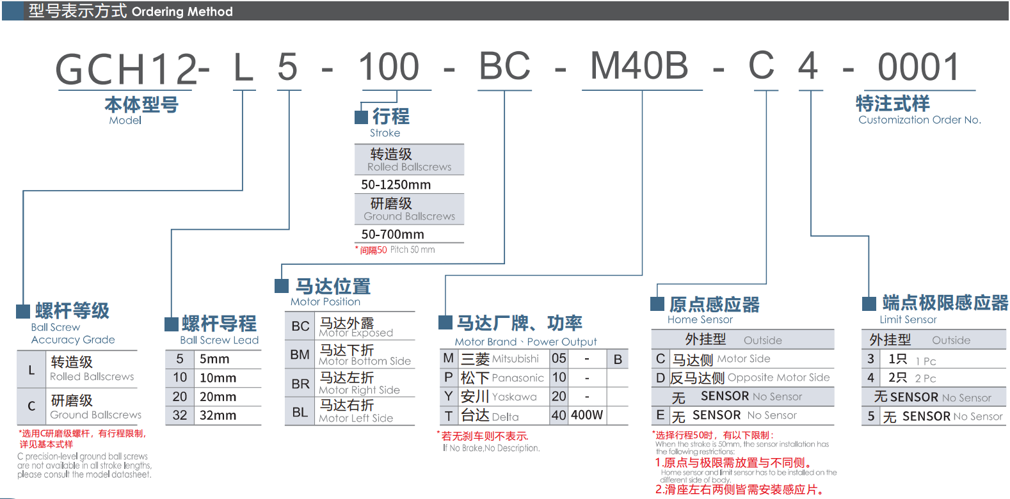The height and width of the screenshot is (499, 1010).
Task: Click the blue square beside 螺杆导程 heading
Action: [x=172, y=324]
